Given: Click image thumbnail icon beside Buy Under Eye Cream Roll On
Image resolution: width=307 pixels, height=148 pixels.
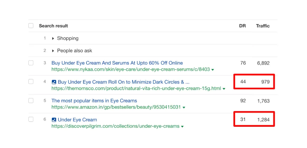Looking at the screenshot, I should 54,82.
